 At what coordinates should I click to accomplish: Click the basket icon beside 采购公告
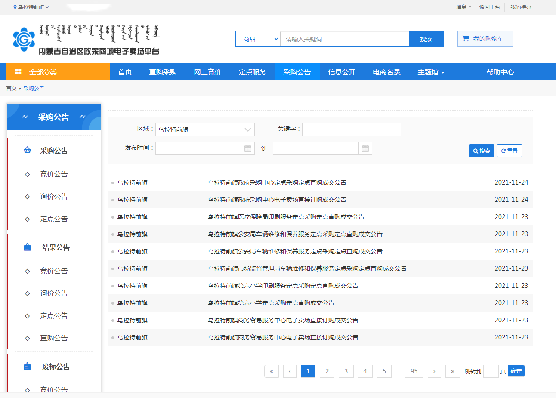(x=28, y=150)
